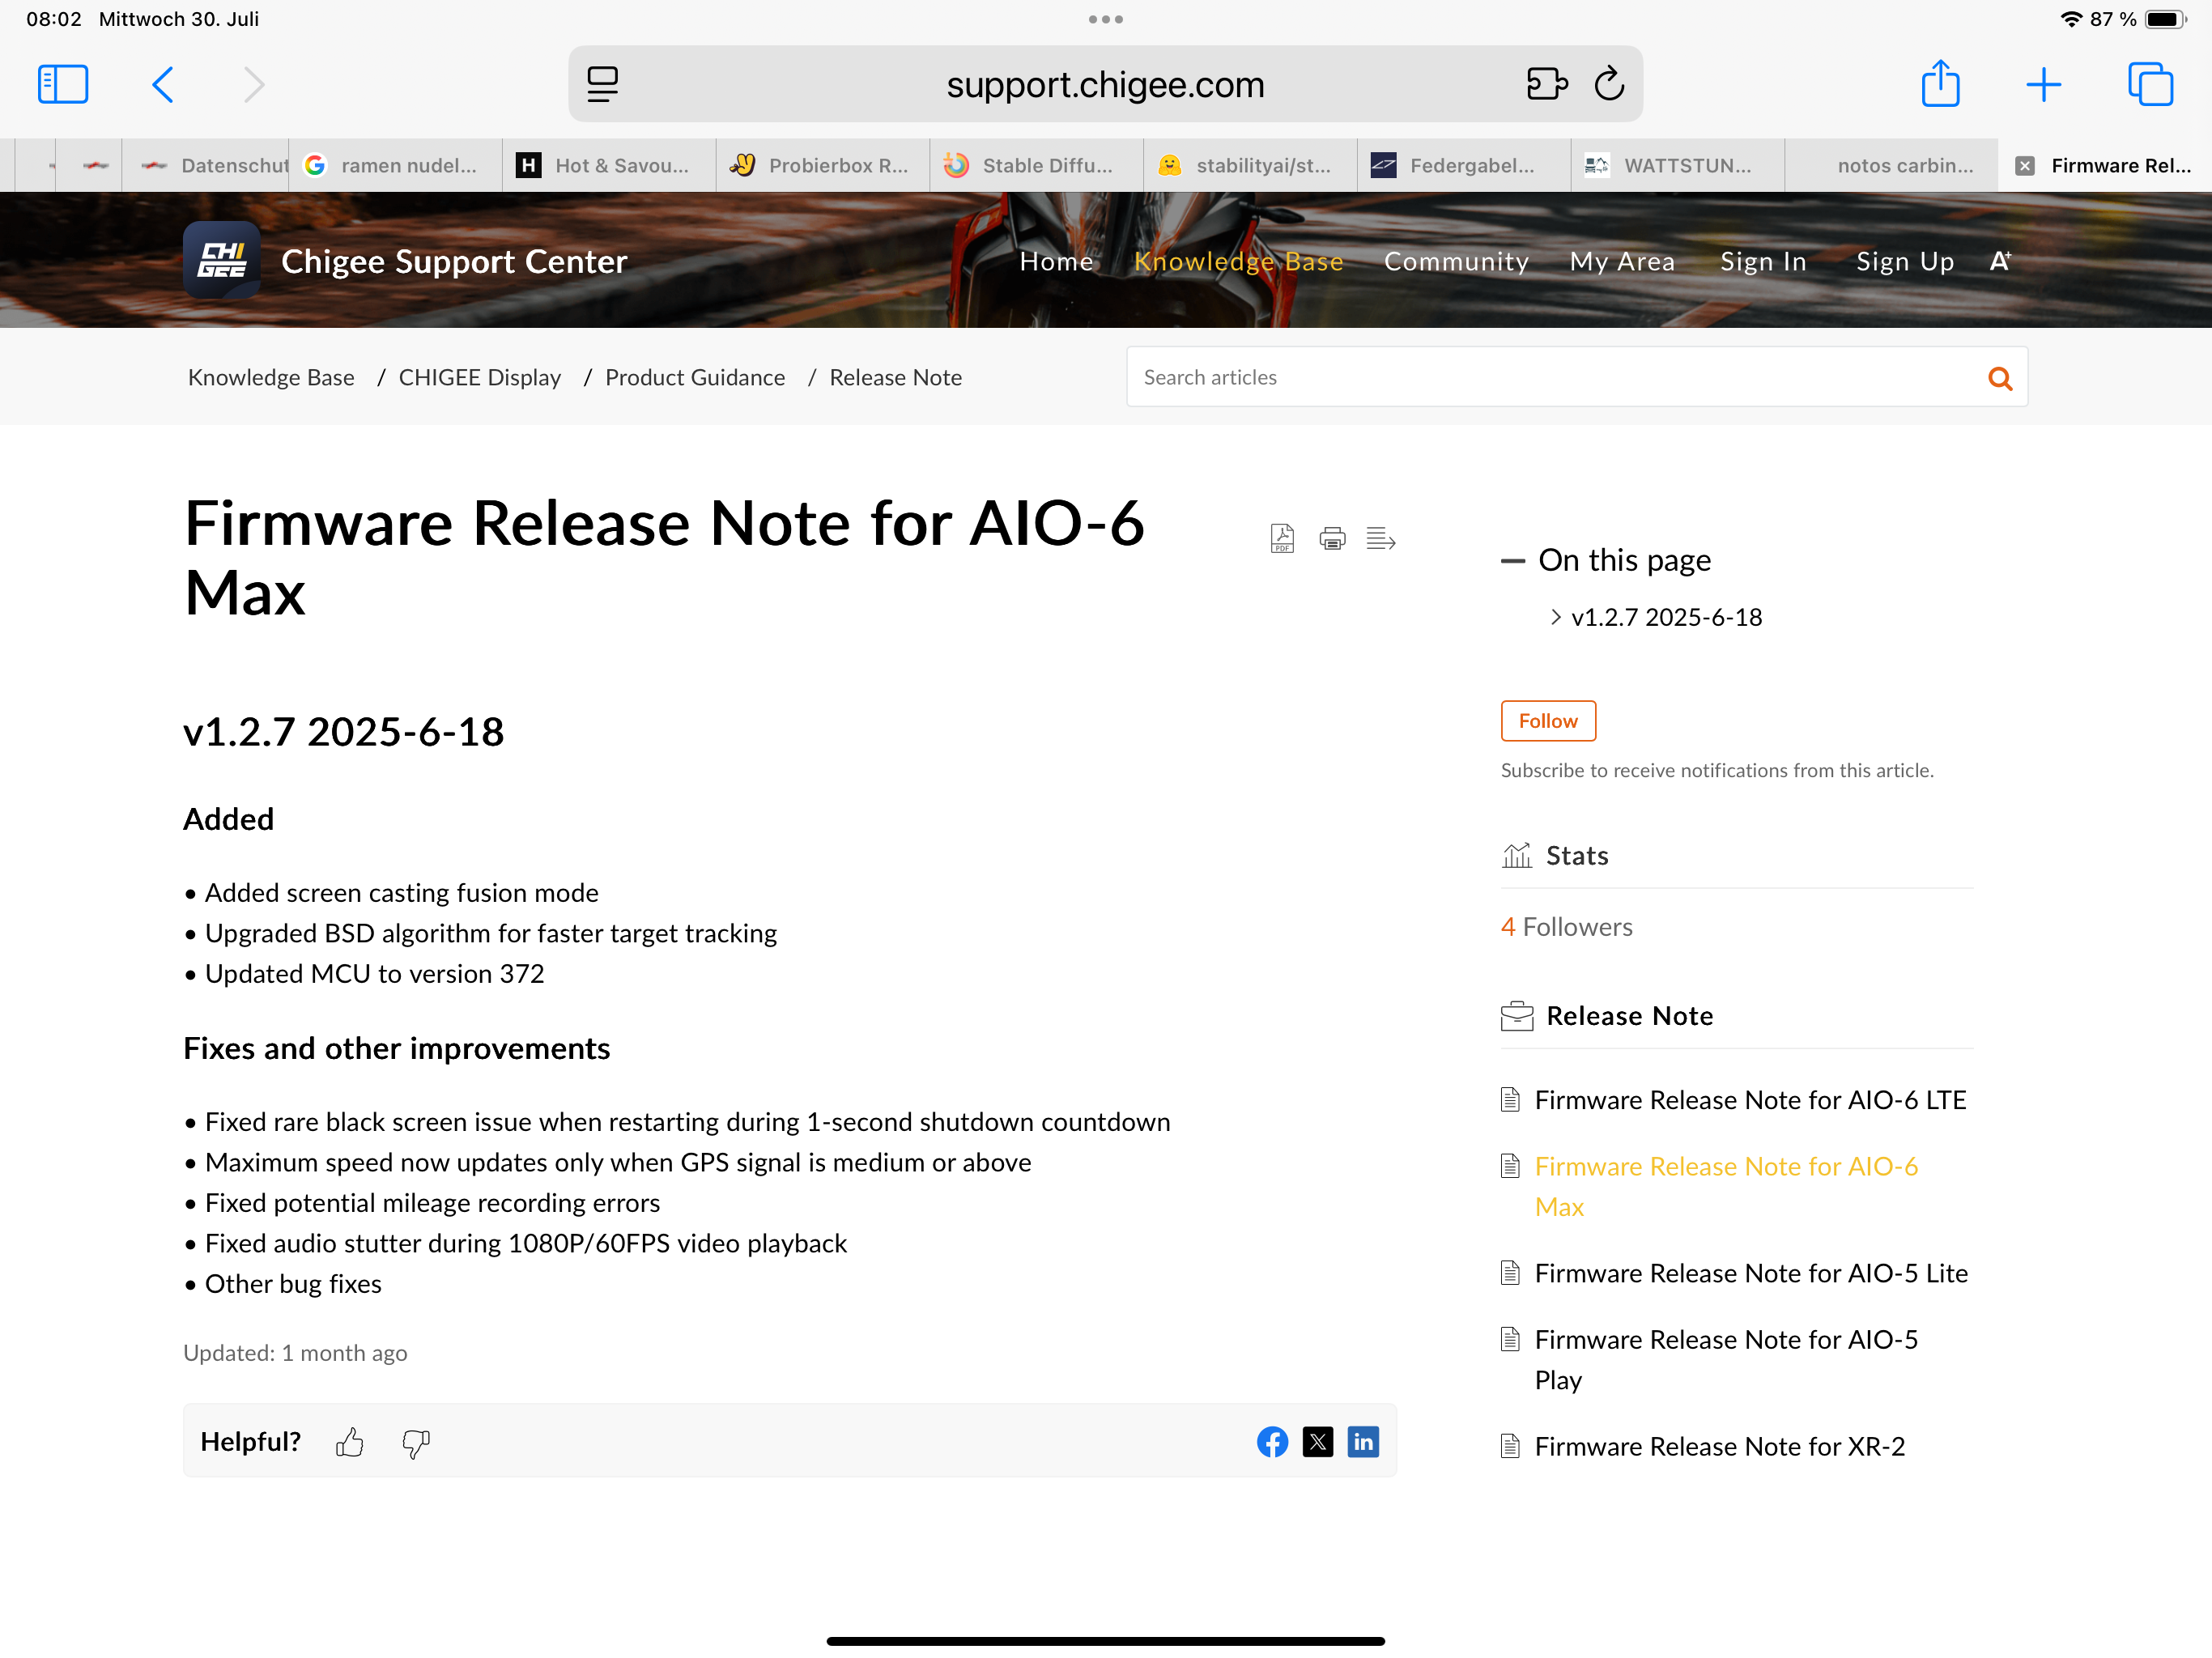2212x1658 pixels.
Task: Click thumbs up helpful icon
Action: 350,1442
